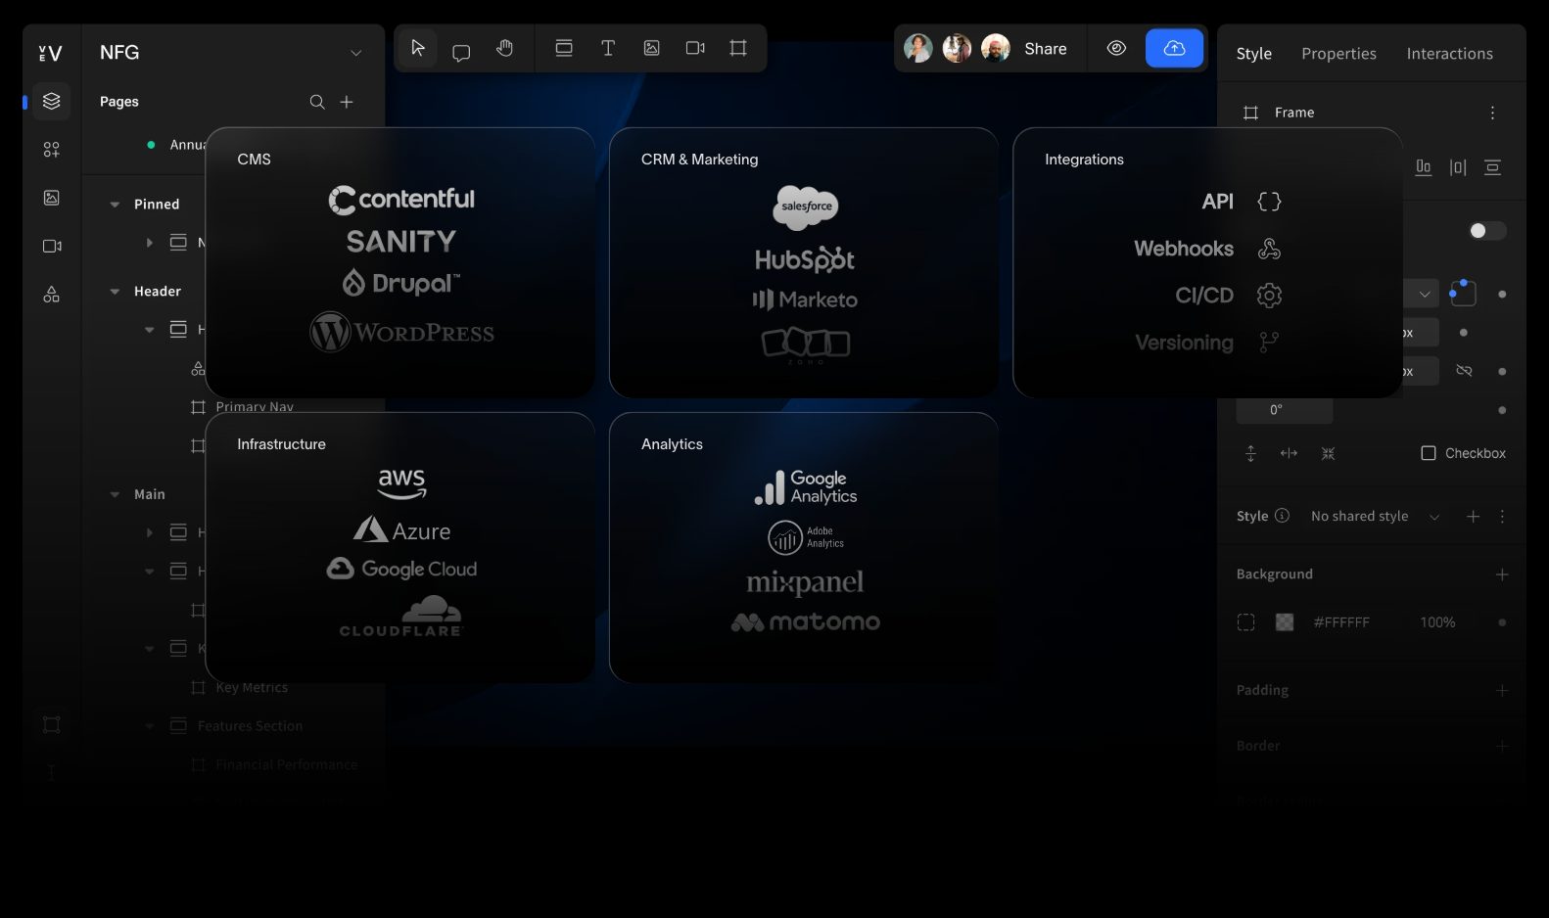The image size is (1549, 918).
Task: Click the logo in the top-left corner
Action: (50, 53)
